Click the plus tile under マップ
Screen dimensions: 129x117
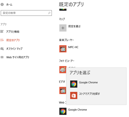pos(63,28)
